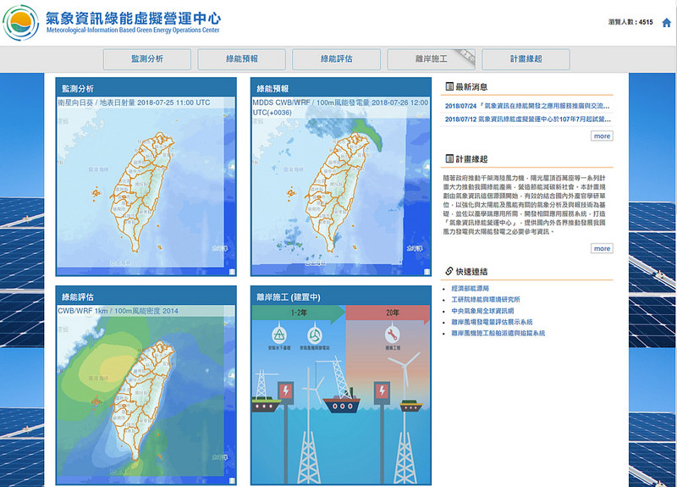Click the wrench maintenance icon under 20年
This screenshot has height=487, width=677.
click(x=392, y=334)
